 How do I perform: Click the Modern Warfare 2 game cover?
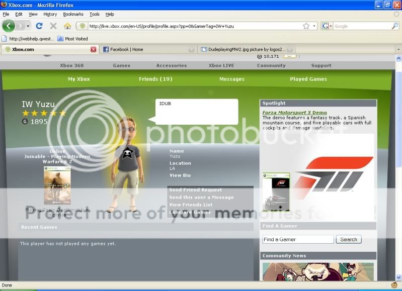57,185
